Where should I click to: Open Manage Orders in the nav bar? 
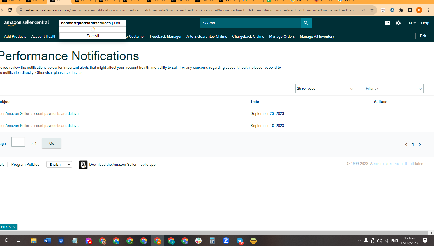click(x=282, y=36)
